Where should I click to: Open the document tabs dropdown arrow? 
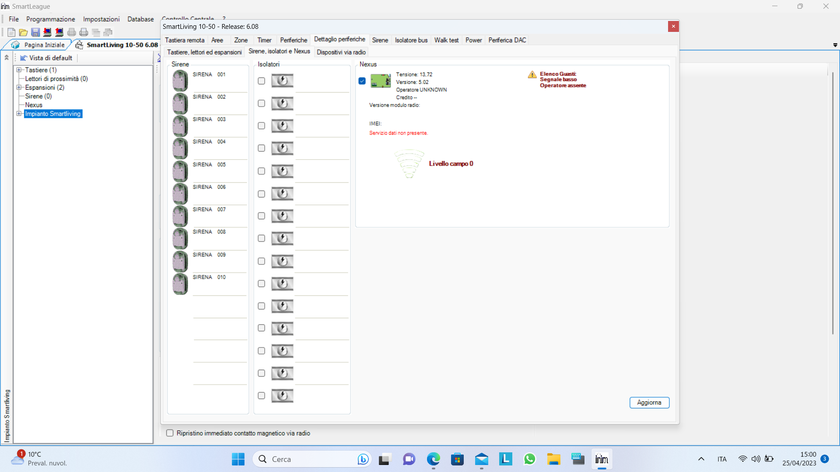835,45
